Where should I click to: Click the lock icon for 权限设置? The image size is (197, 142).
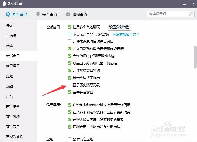click(x=68, y=14)
